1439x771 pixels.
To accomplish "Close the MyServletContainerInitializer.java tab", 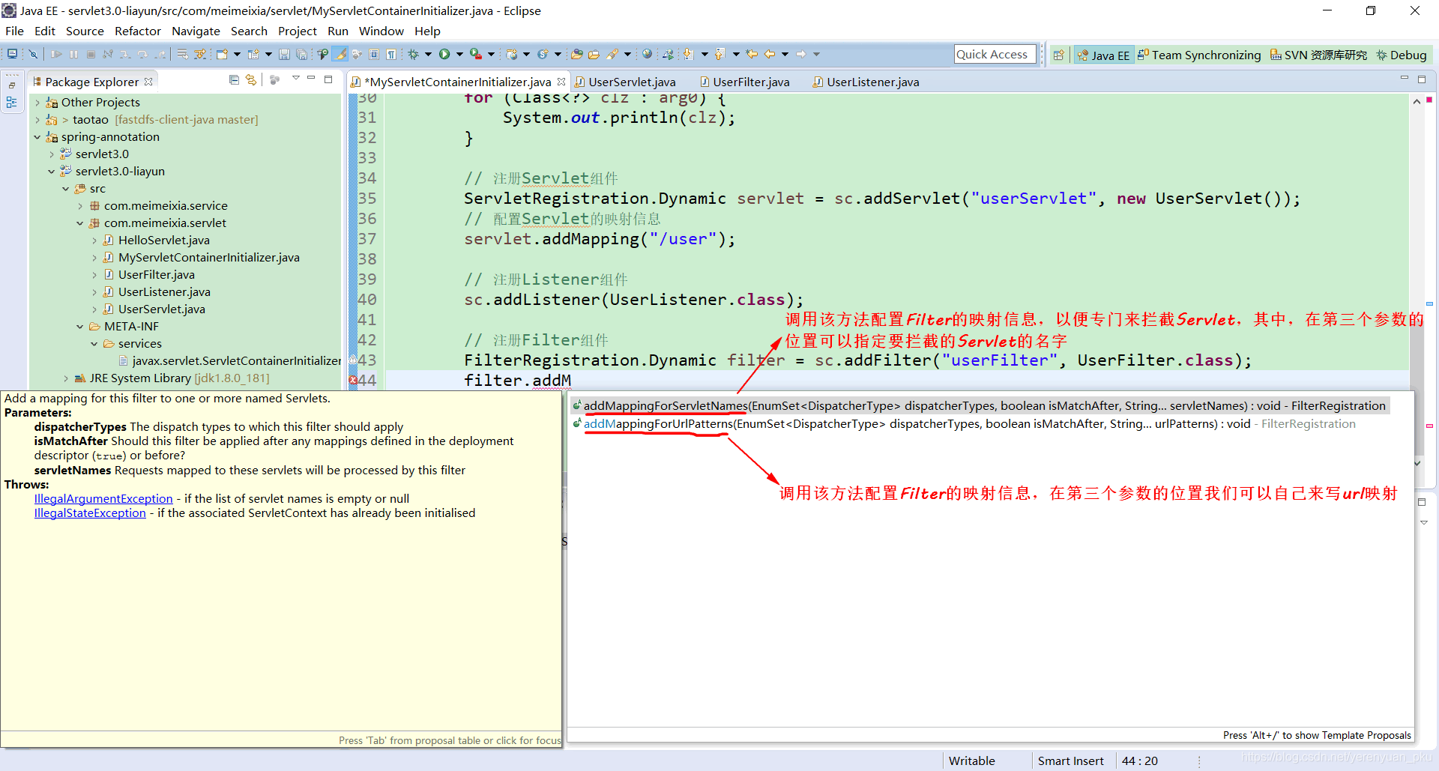I will click(561, 82).
